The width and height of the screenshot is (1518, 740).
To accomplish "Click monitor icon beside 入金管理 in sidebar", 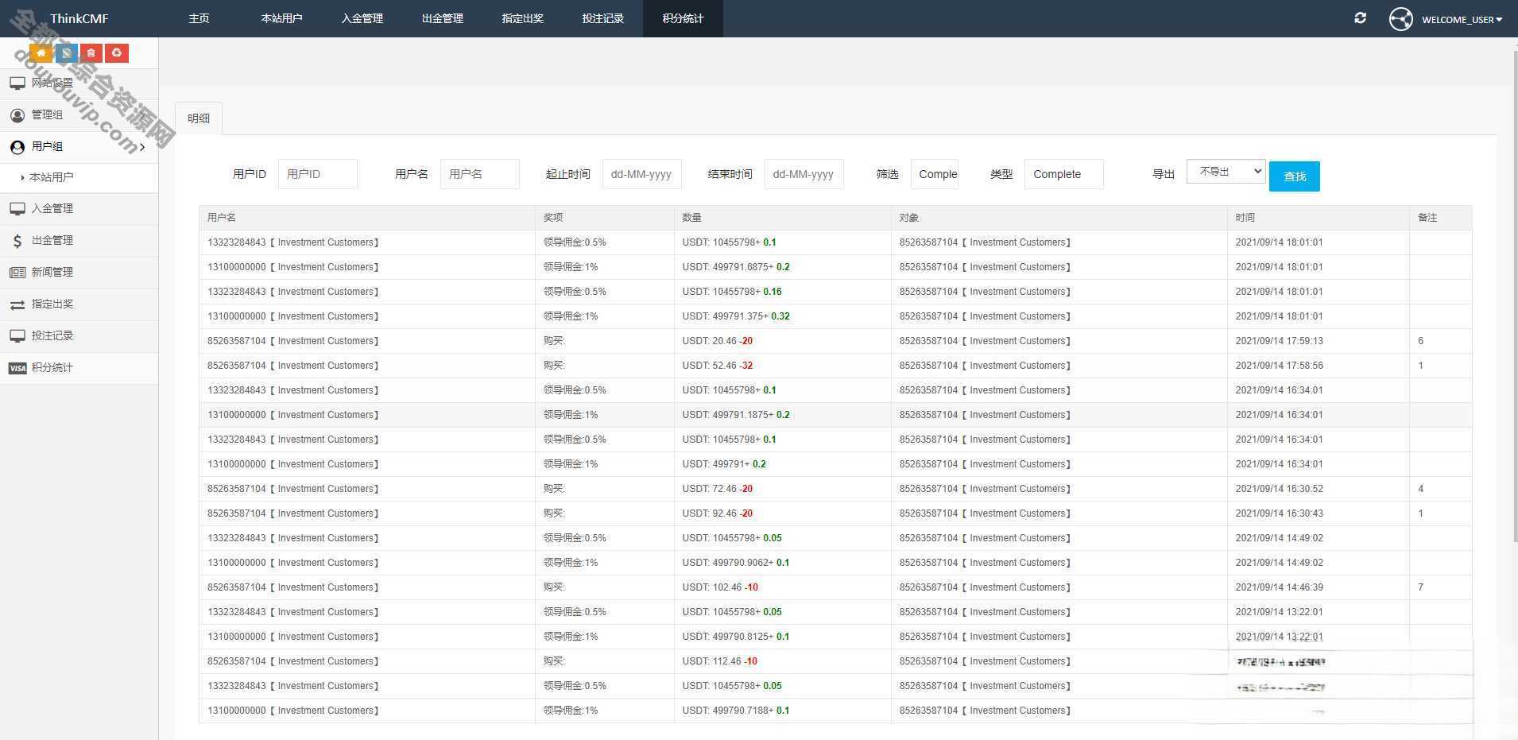I will tap(17, 208).
